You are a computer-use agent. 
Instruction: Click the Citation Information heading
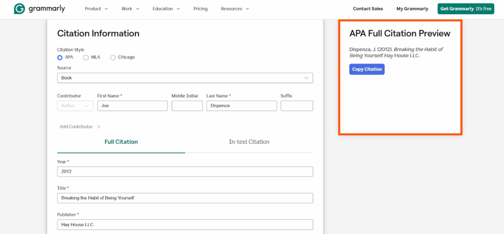(98, 33)
